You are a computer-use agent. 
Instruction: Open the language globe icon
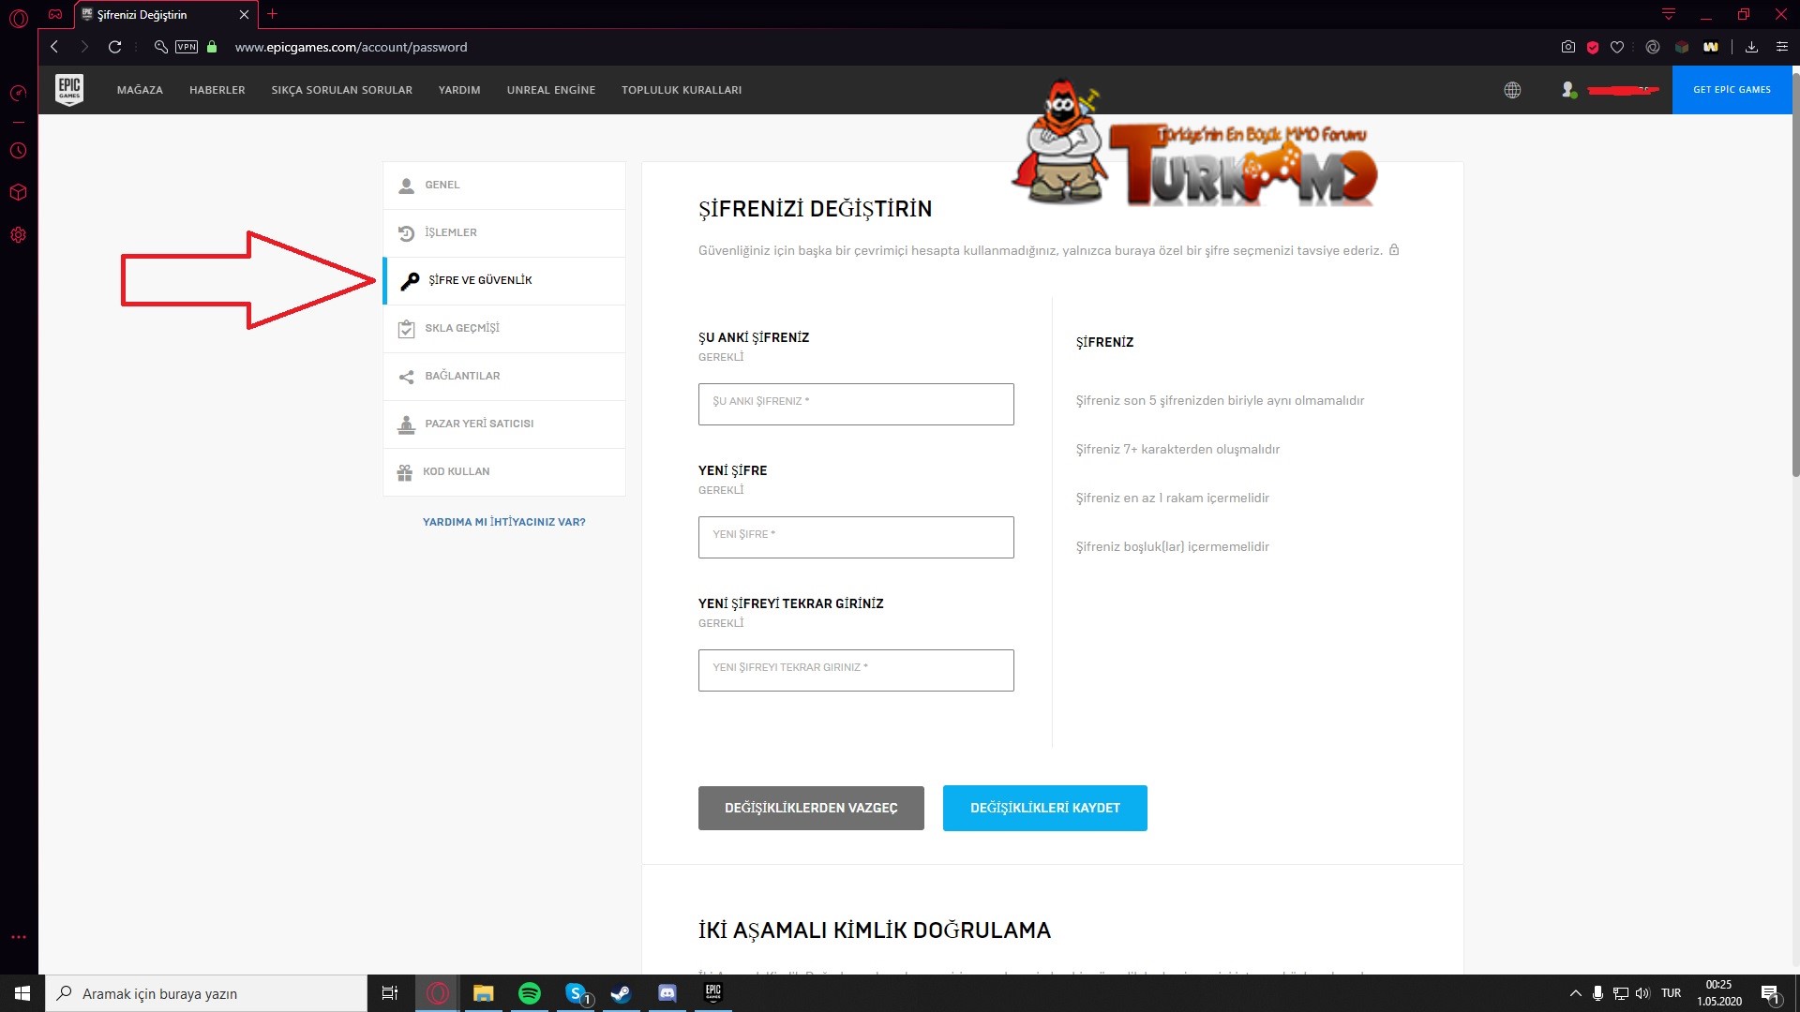click(x=1512, y=90)
